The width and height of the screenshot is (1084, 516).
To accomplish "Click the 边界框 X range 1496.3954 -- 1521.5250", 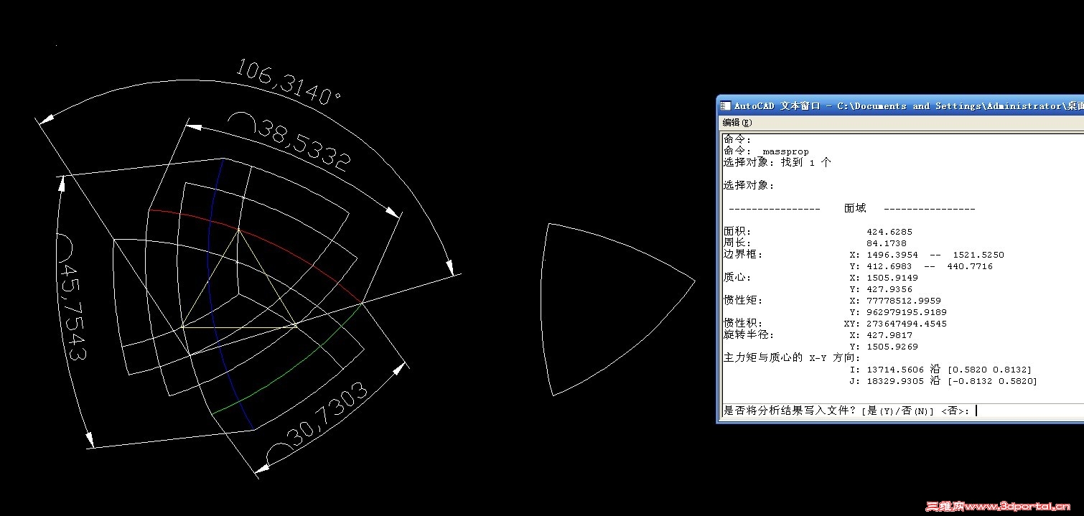I will tap(935, 255).
